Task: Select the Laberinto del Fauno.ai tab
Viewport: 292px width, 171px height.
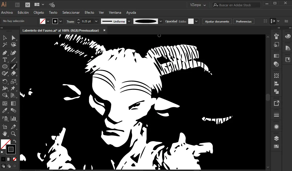Action: pyautogui.click(x=61, y=30)
